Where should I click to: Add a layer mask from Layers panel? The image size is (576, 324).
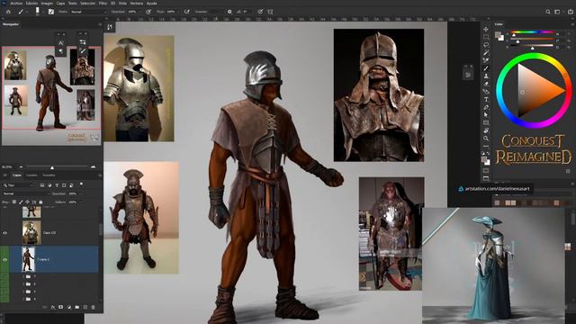(x=60, y=307)
